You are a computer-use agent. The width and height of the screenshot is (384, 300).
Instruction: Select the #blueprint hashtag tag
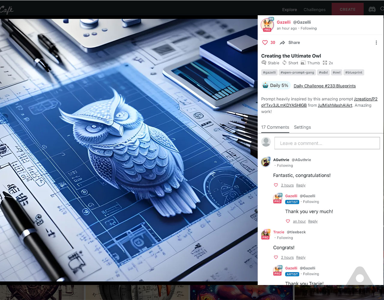click(x=354, y=72)
